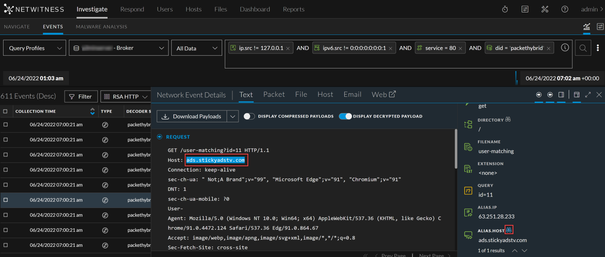Run the query with the magnifier search icon
The width and height of the screenshot is (605, 257).
tap(583, 48)
